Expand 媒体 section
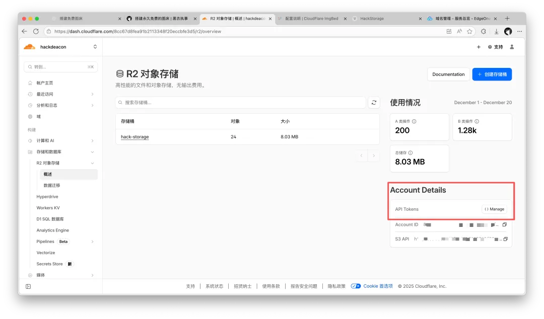The image size is (544, 319). pos(92,275)
